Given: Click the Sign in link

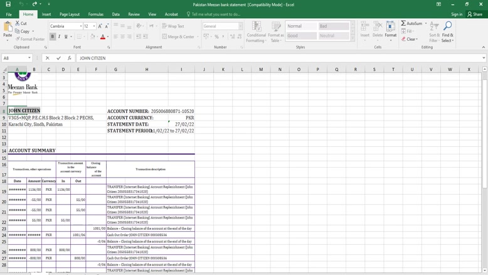Looking at the screenshot, I should coord(457,14).
